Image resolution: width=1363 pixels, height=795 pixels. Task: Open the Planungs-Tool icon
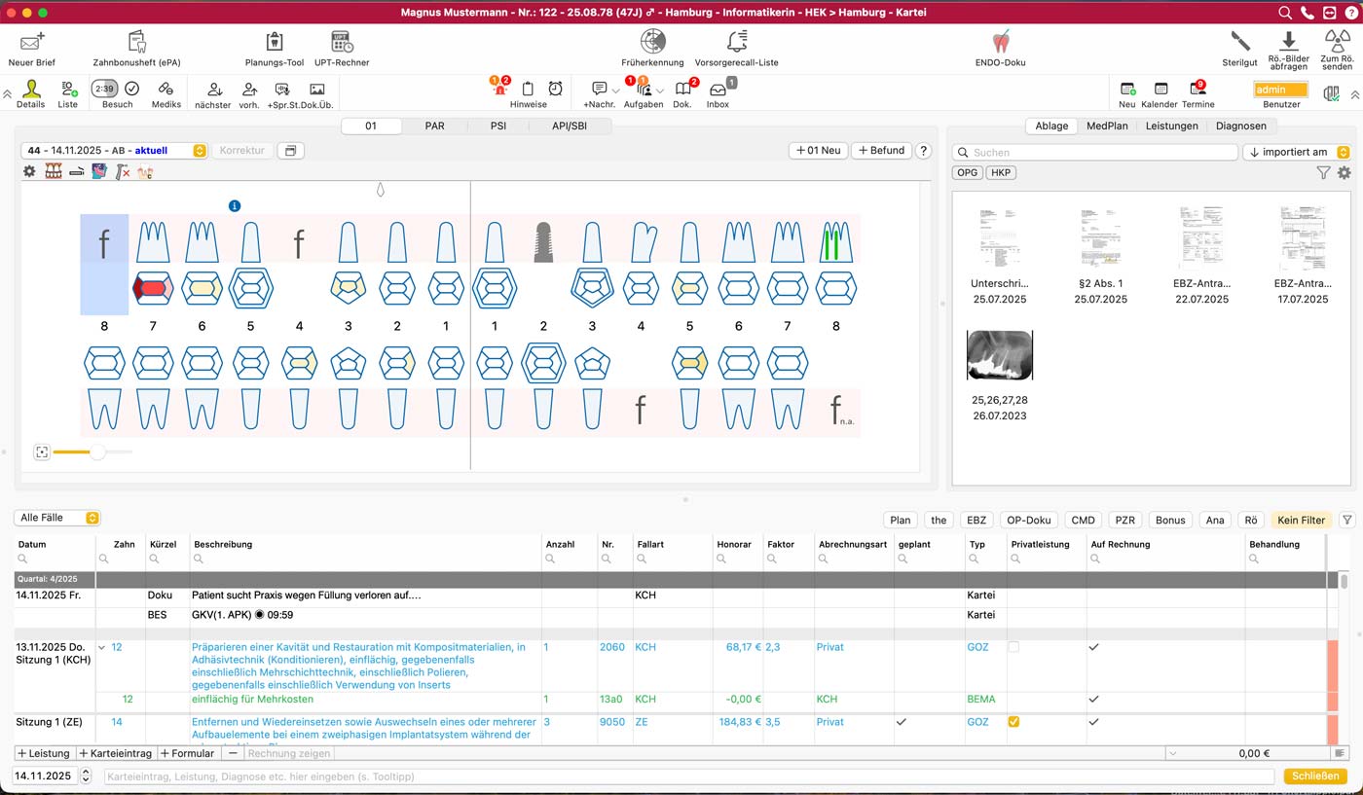[x=275, y=42]
